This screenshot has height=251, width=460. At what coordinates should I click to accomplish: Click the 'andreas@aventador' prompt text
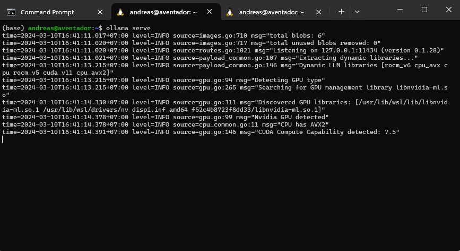(60, 29)
